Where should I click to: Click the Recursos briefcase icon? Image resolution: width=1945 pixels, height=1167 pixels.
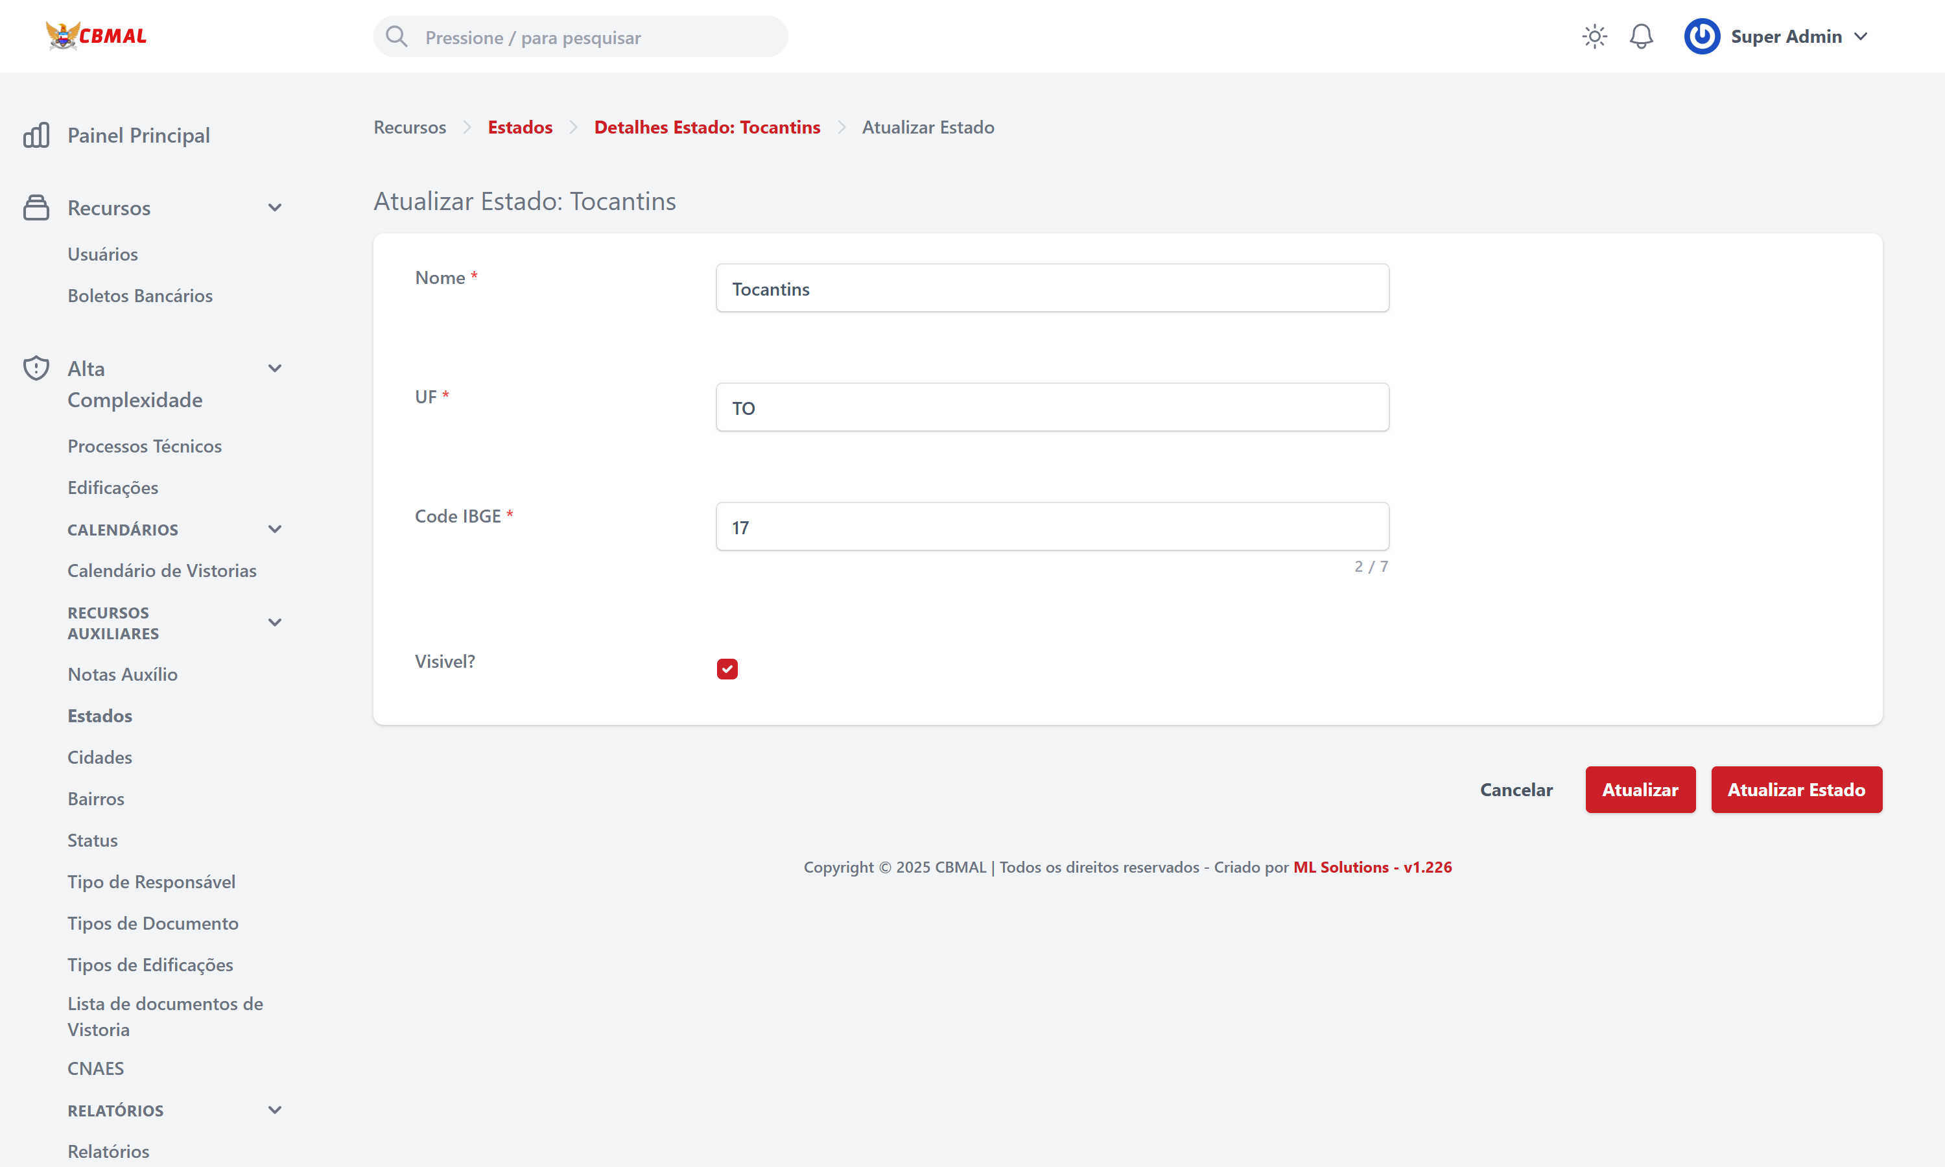point(36,207)
